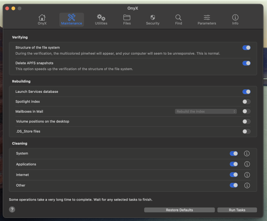Image resolution: width=267 pixels, height=221 pixels.
Task: Show info for System cleaning
Action: 247,154
